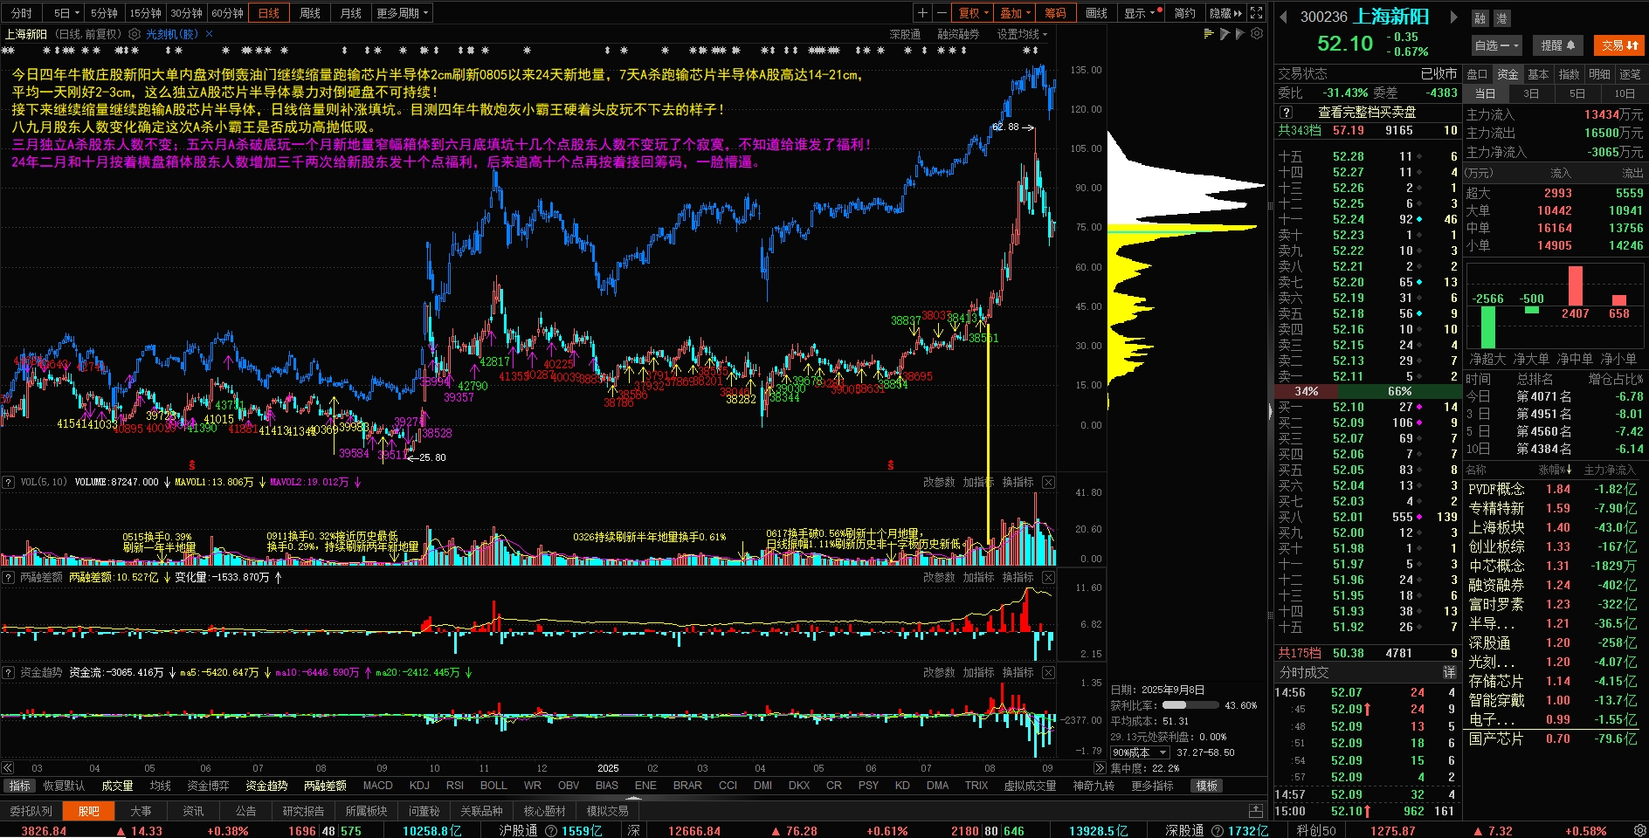The height and width of the screenshot is (838, 1649).
Task: Select 资金 tab in side panel
Action: [x=1508, y=74]
